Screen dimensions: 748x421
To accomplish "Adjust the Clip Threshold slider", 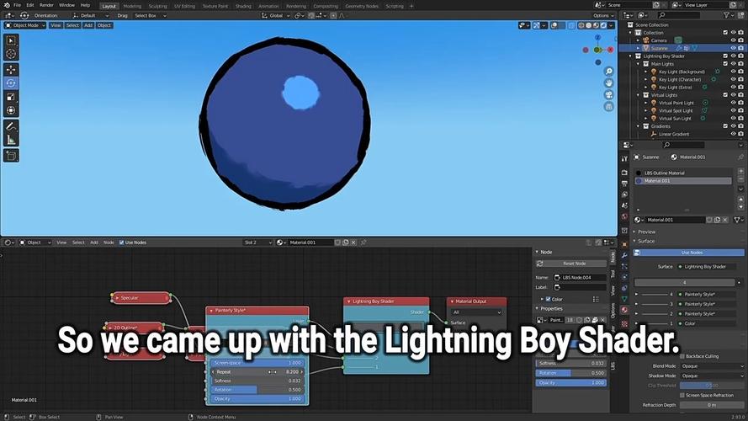I will click(712, 386).
